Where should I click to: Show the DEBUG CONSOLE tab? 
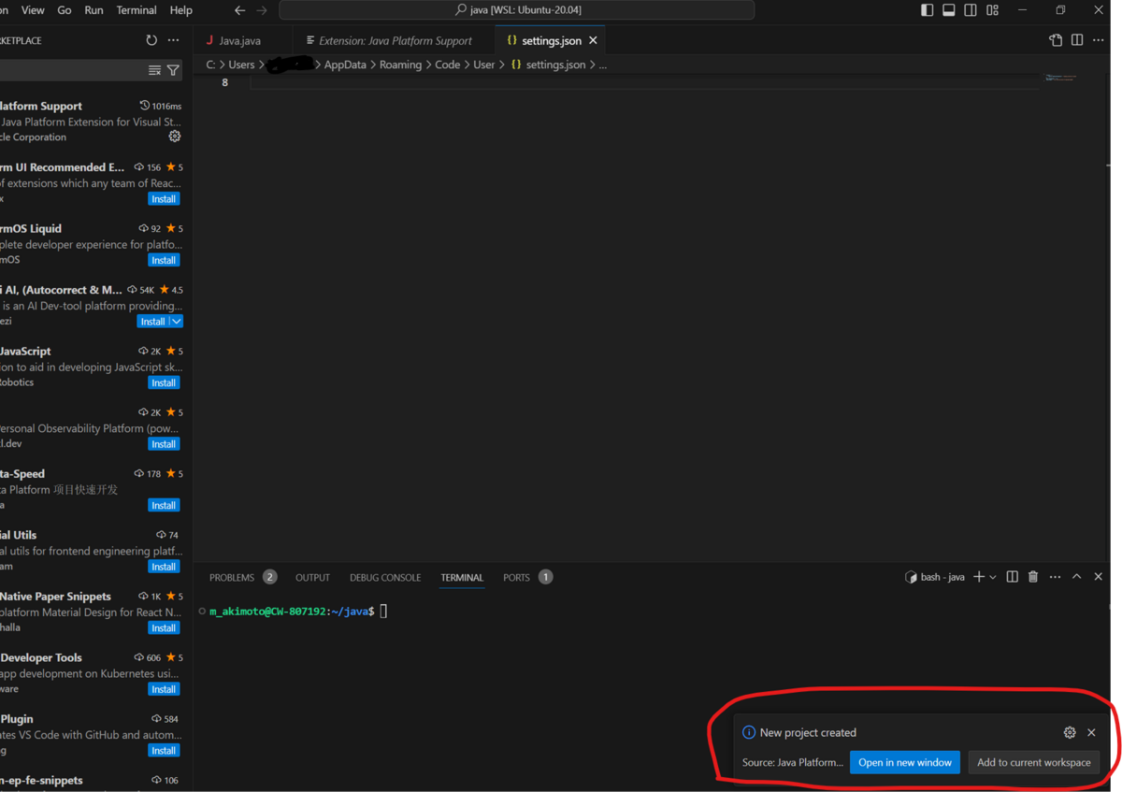click(385, 577)
